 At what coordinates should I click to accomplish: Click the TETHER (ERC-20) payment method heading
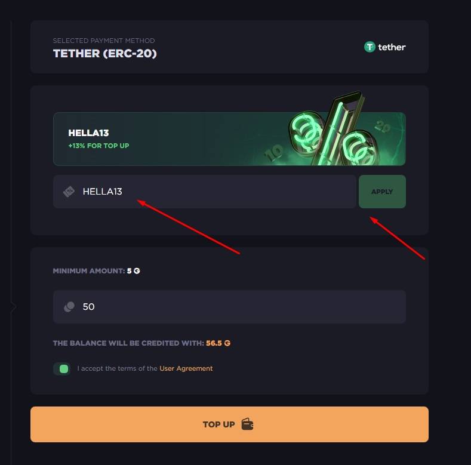(x=104, y=53)
